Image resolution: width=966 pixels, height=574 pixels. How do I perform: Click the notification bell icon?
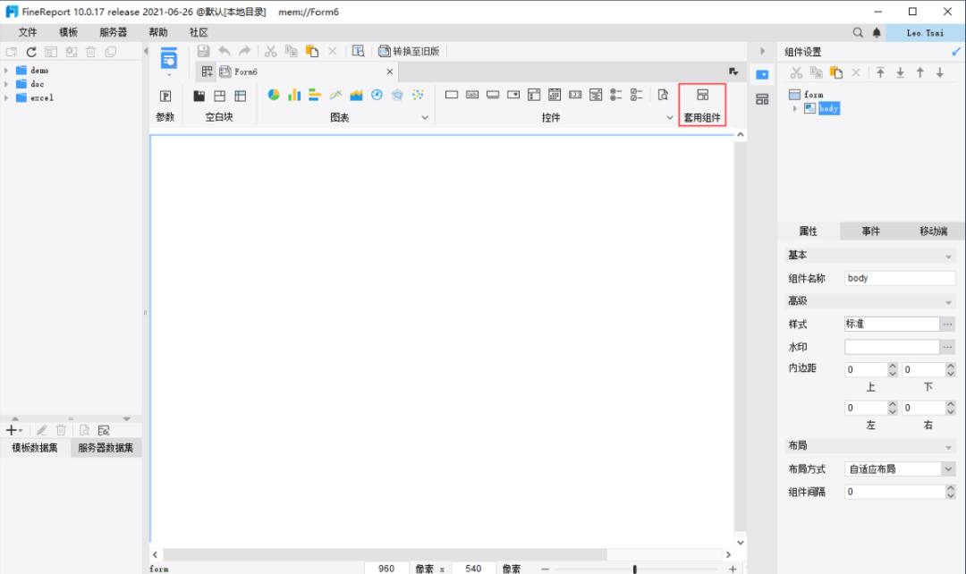click(876, 32)
